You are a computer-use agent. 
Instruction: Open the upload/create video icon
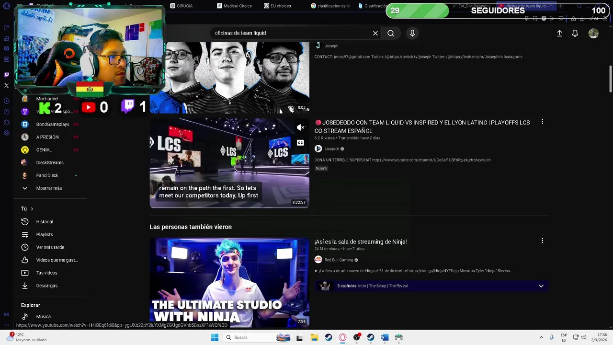[x=559, y=33]
